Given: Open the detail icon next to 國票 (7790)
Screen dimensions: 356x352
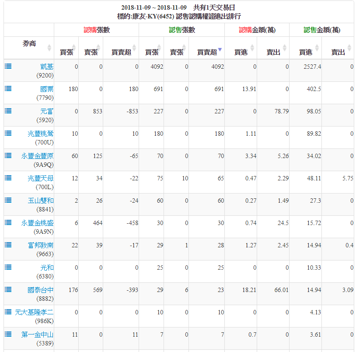Looking at the screenshot, I should [8, 88].
